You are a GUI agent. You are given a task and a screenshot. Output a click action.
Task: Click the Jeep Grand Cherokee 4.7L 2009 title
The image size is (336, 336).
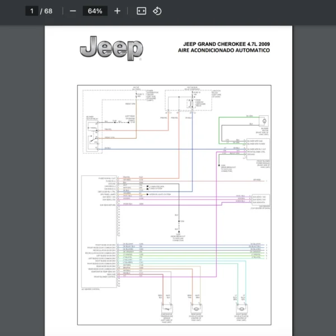coord(226,43)
